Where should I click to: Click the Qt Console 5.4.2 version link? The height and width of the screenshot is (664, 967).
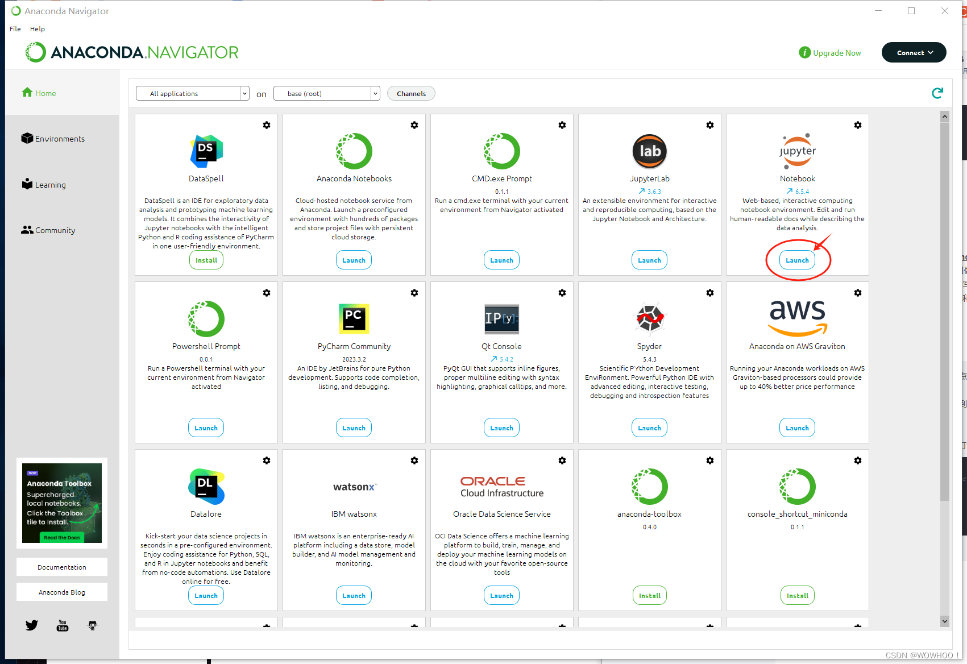tap(502, 359)
